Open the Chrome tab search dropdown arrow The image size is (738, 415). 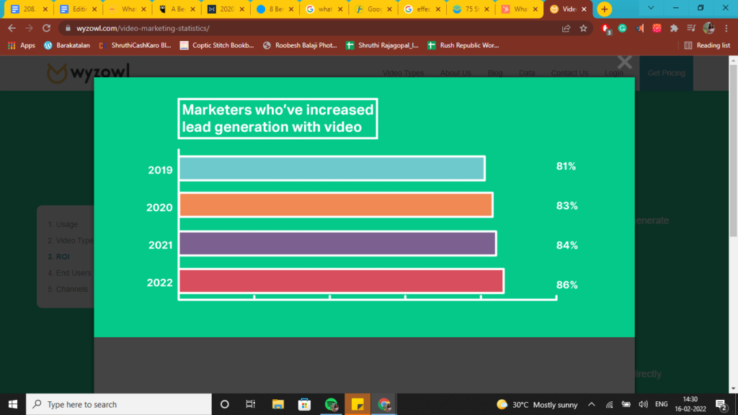652,9
